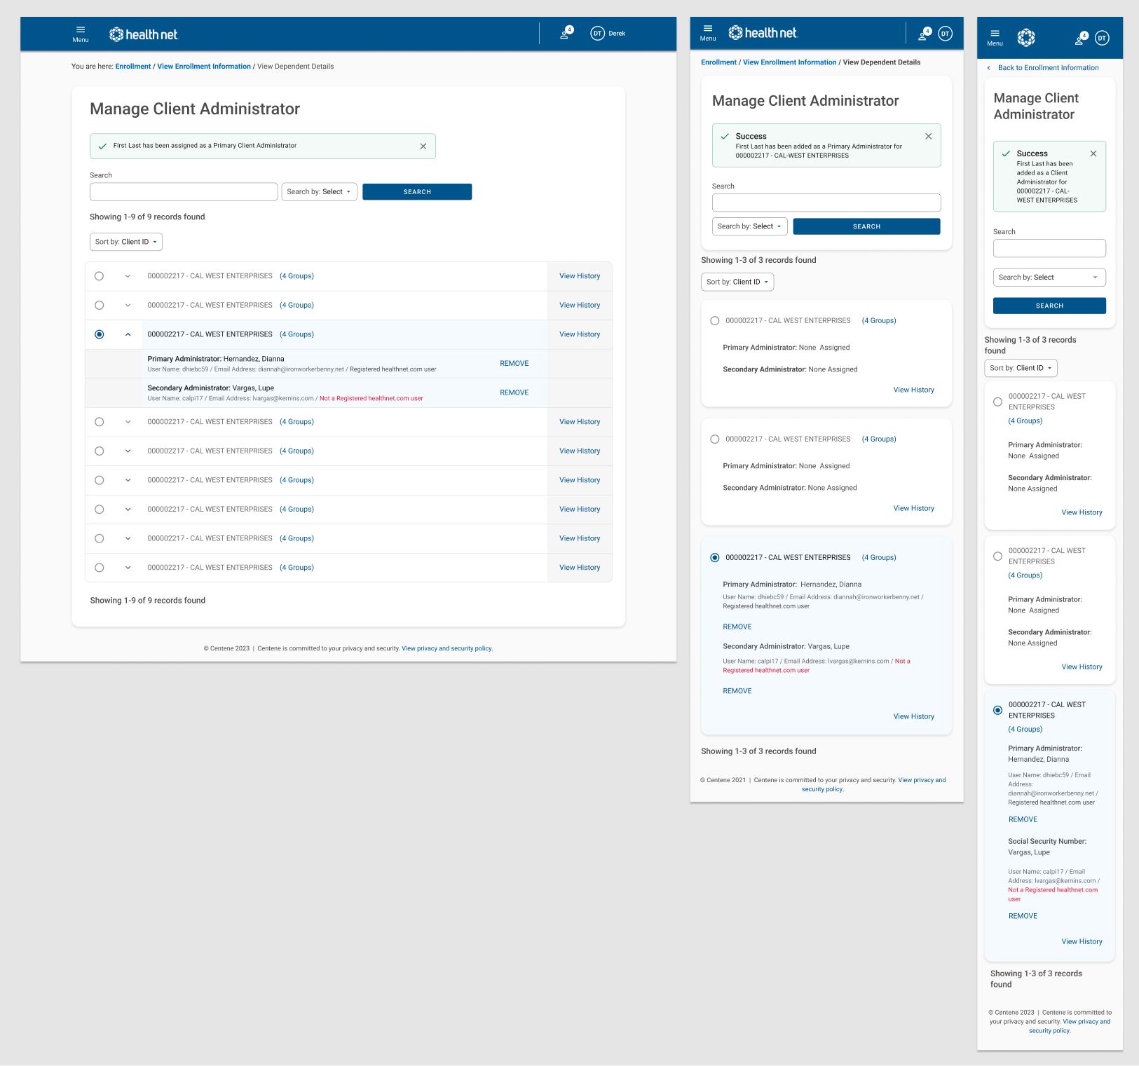Image resolution: width=1139 pixels, height=1066 pixels.
Task: Click the Centene snowflake logo in mobile header
Action: point(1026,38)
